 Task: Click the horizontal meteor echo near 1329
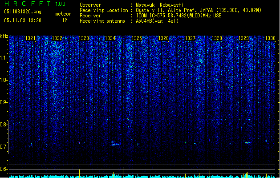click(x=248, y=143)
